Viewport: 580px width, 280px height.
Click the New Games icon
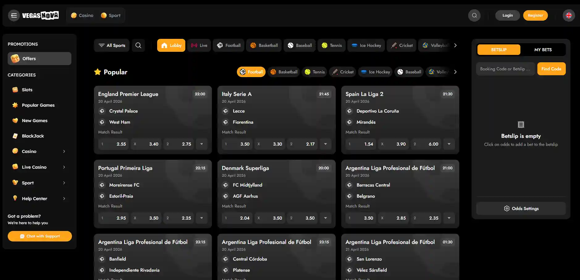[x=15, y=121]
